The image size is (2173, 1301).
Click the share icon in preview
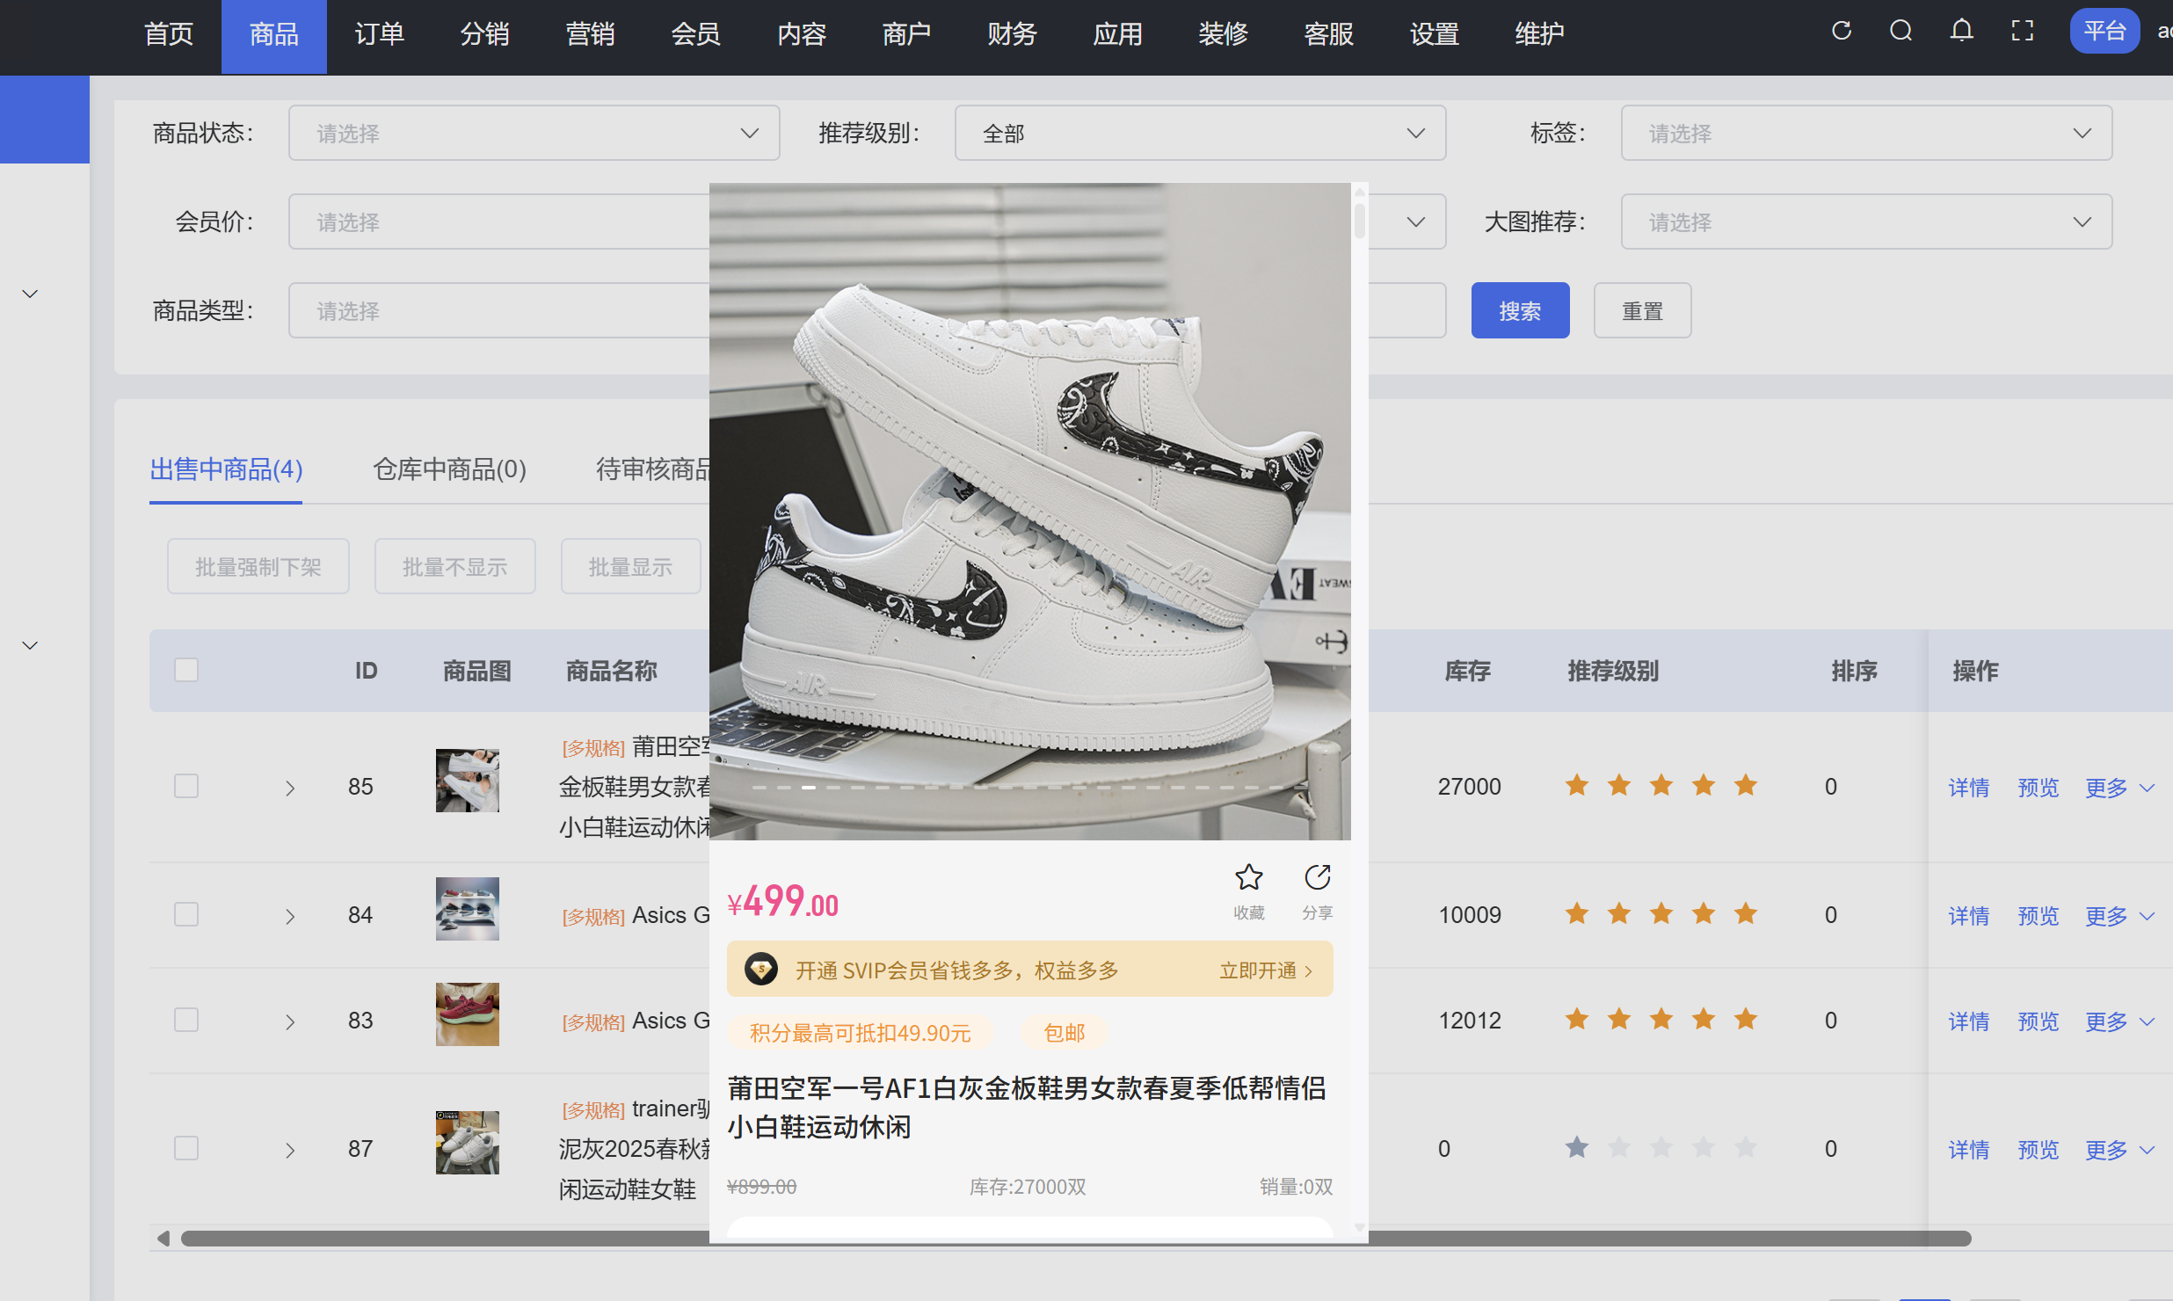tap(1317, 877)
